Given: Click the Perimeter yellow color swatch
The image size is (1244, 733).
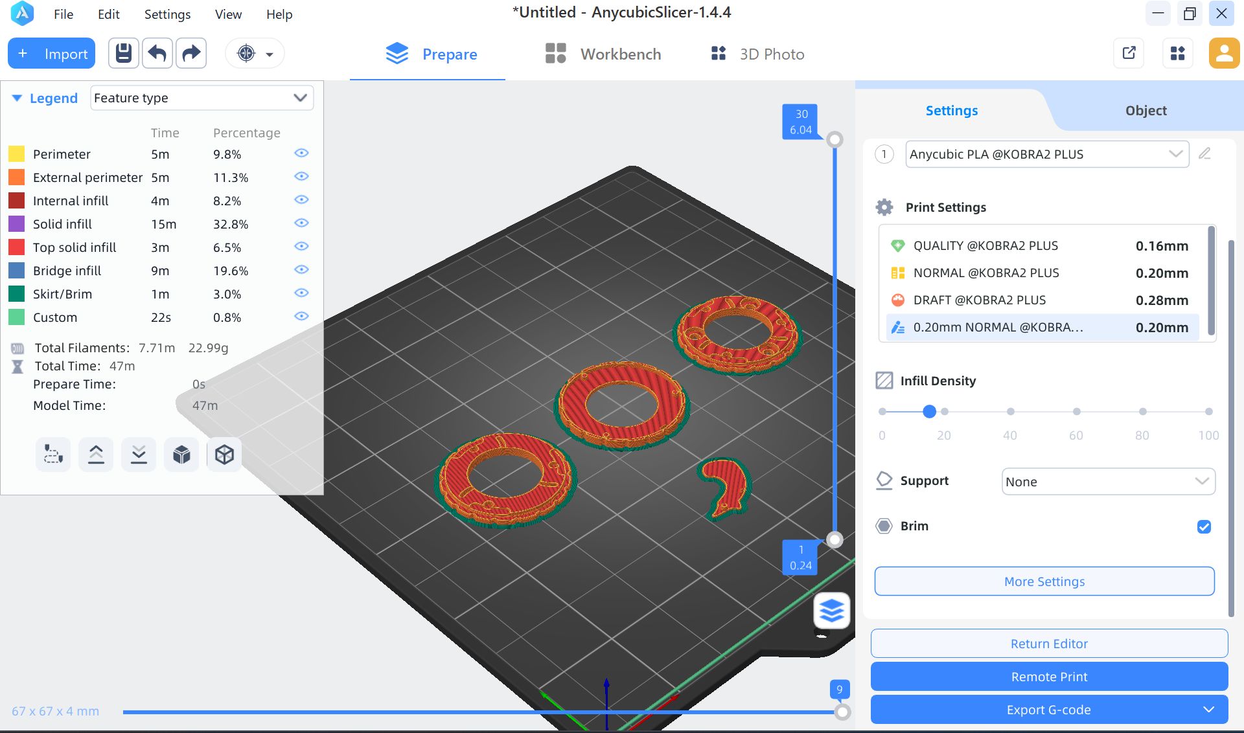Looking at the screenshot, I should (17, 154).
